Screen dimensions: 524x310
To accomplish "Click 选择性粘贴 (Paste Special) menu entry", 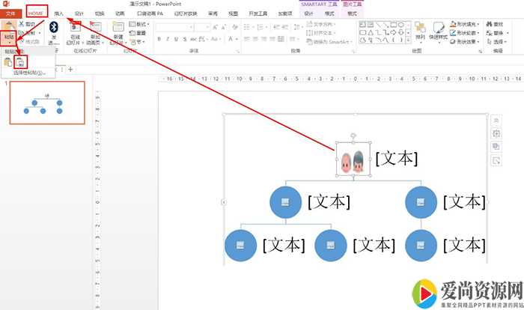I will click(28, 73).
